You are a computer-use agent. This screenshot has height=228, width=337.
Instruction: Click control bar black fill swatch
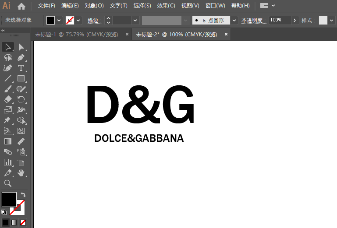[50, 21]
